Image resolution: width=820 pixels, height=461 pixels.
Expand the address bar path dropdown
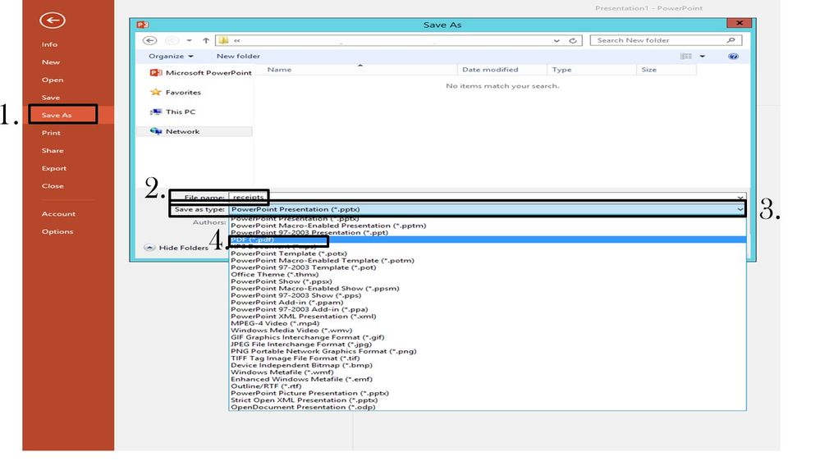(557, 40)
